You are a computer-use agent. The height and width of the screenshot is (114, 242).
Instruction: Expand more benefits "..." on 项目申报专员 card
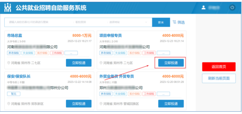163,53
